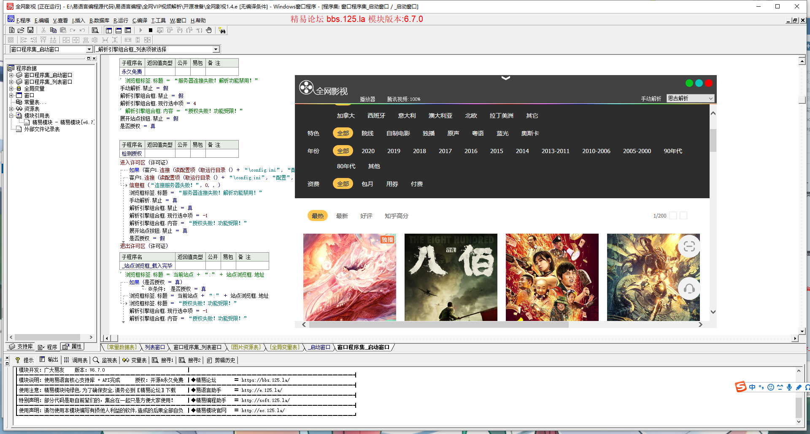Open the 思古解析 engine dropdown
Screen dimensions: 810x434
coord(690,98)
